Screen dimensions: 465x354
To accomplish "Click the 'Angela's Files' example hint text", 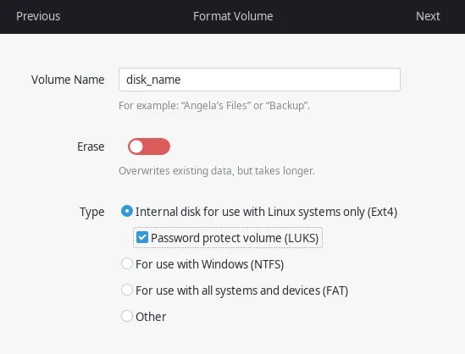I will click(x=214, y=106).
